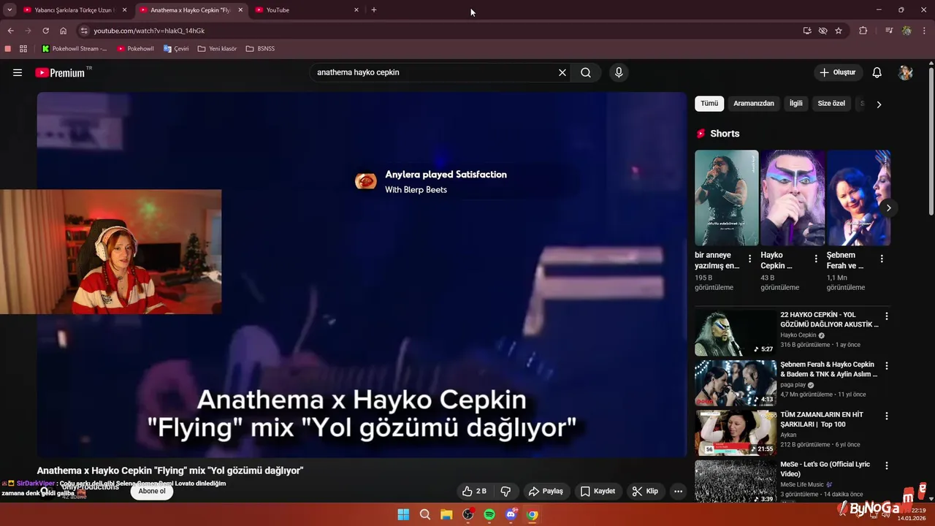Open the Şebnem Ferah Short thumbnail
935x526 pixels.
tap(858, 198)
